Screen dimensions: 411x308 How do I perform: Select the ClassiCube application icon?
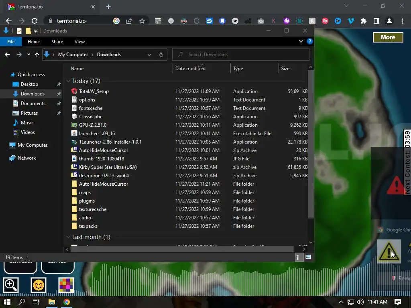(74, 117)
